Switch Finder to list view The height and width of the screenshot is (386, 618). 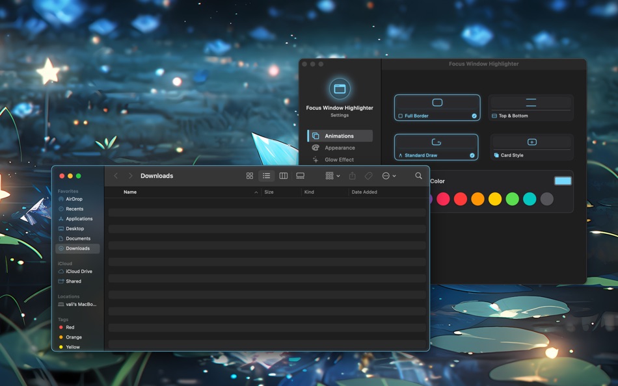click(x=267, y=175)
